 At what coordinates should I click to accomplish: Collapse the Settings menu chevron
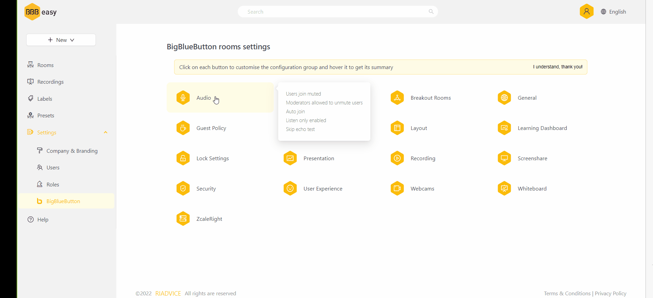pyautogui.click(x=105, y=132)
